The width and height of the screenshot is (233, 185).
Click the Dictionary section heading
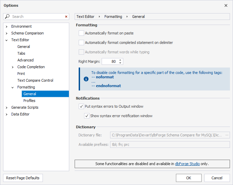click(86, 127)
